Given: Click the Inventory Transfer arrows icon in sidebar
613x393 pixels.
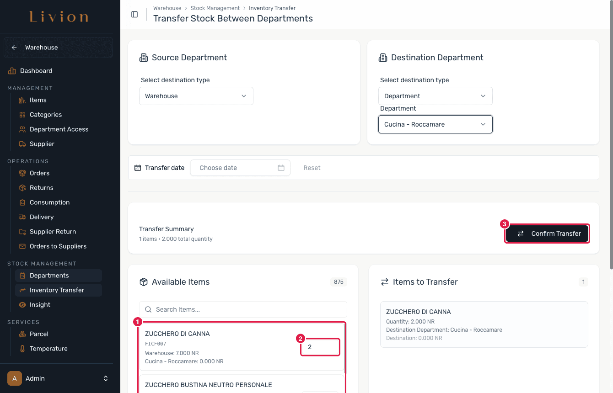Looking at the screenshot, I should tap(22, 290).
